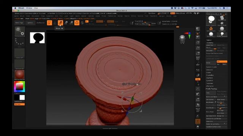Click the QuickSave button
The width and height of the screenshot is (243, 136).
(x=152, y=13)
